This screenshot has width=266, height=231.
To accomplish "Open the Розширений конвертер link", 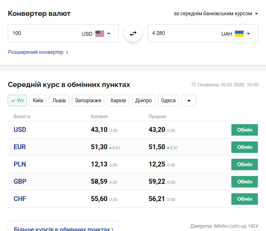I will pyautogui.click(x=38, y=52).
